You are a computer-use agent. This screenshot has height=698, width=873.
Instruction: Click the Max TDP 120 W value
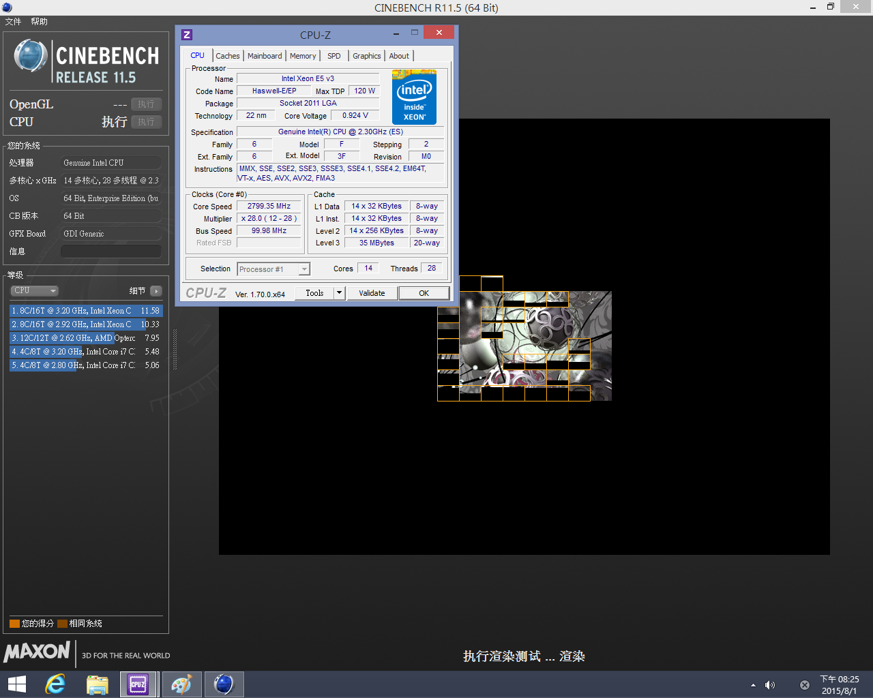pos(364,91)
